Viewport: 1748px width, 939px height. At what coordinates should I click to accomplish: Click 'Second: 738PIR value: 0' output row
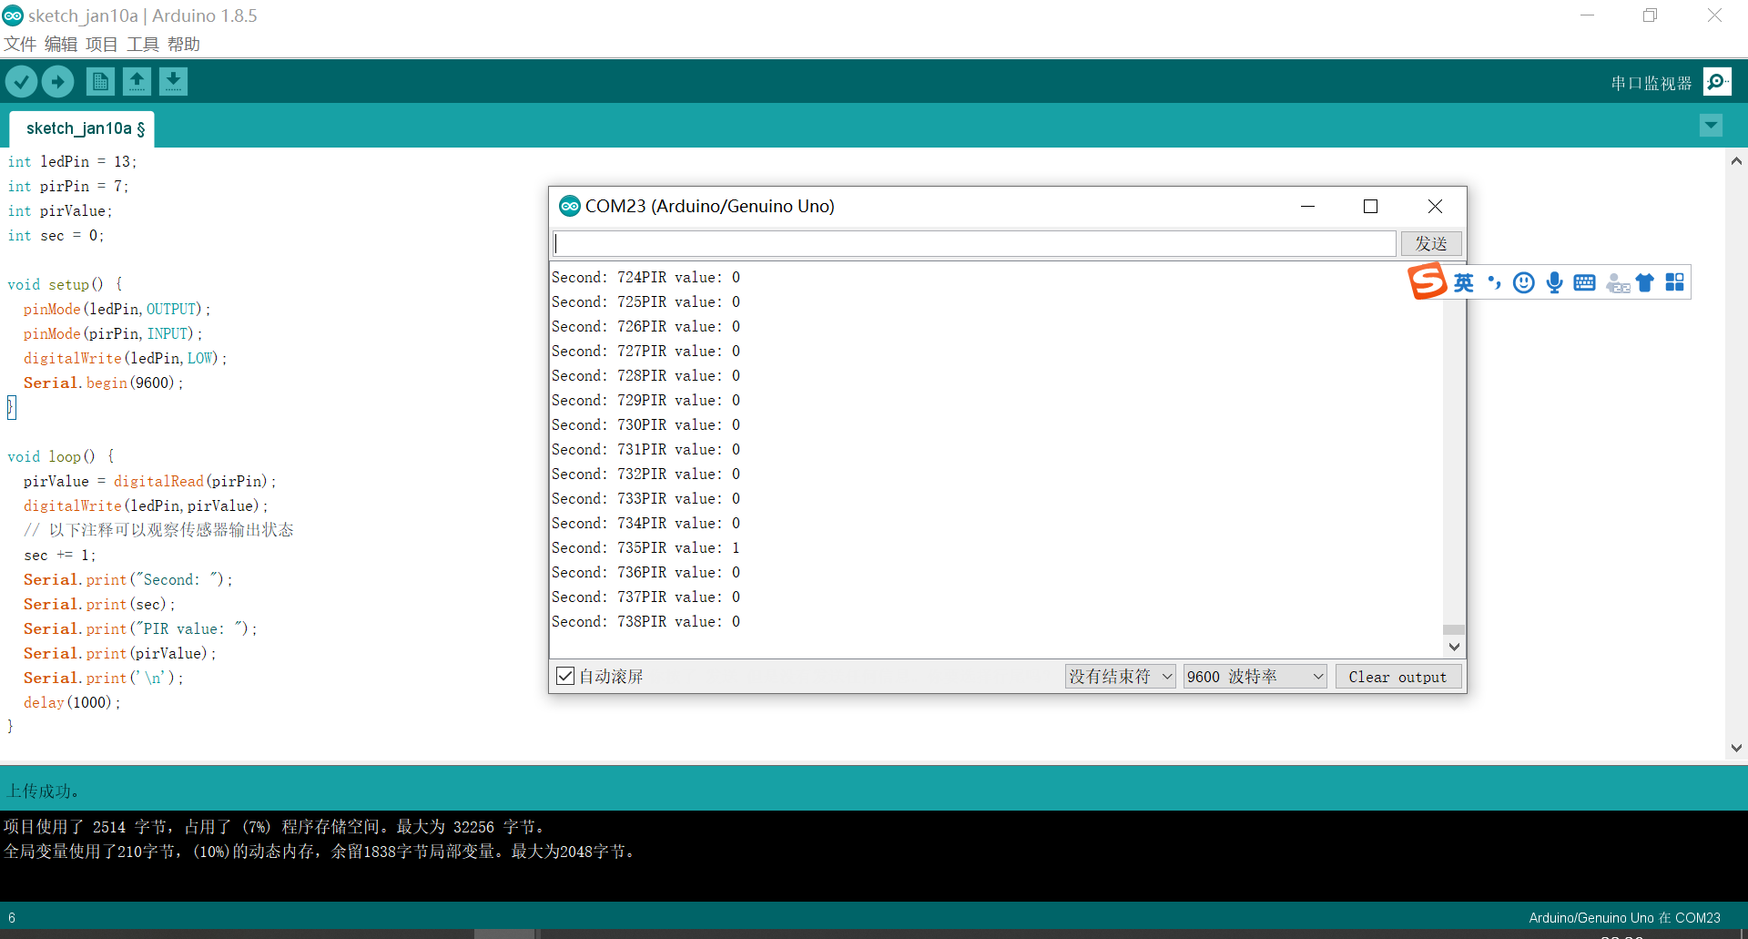tap(645, 621)
